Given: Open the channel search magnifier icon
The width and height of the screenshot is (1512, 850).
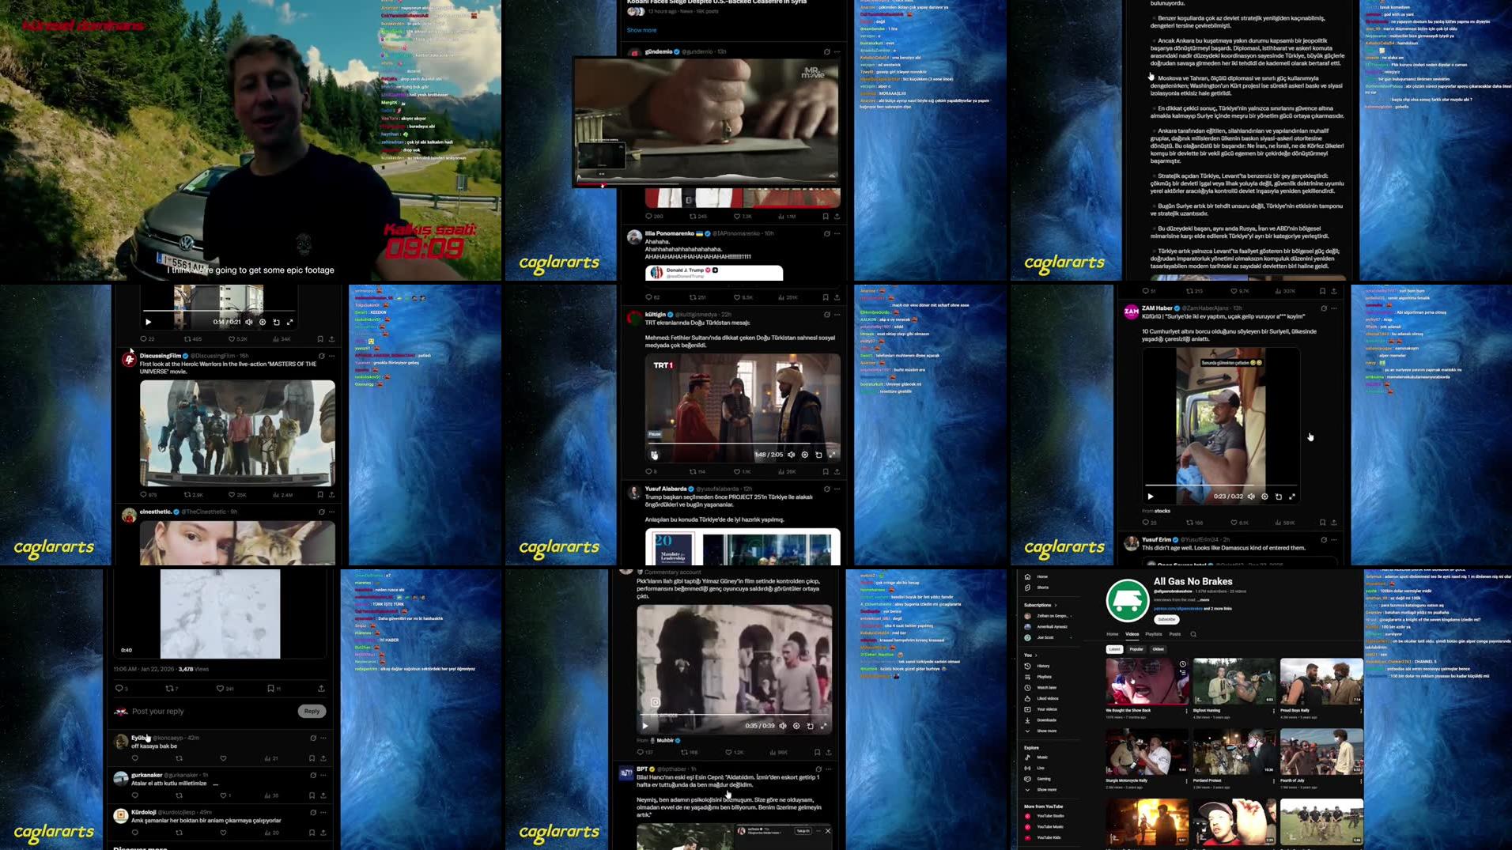Looking at the screenshot, I should [x=1193, y=634].
